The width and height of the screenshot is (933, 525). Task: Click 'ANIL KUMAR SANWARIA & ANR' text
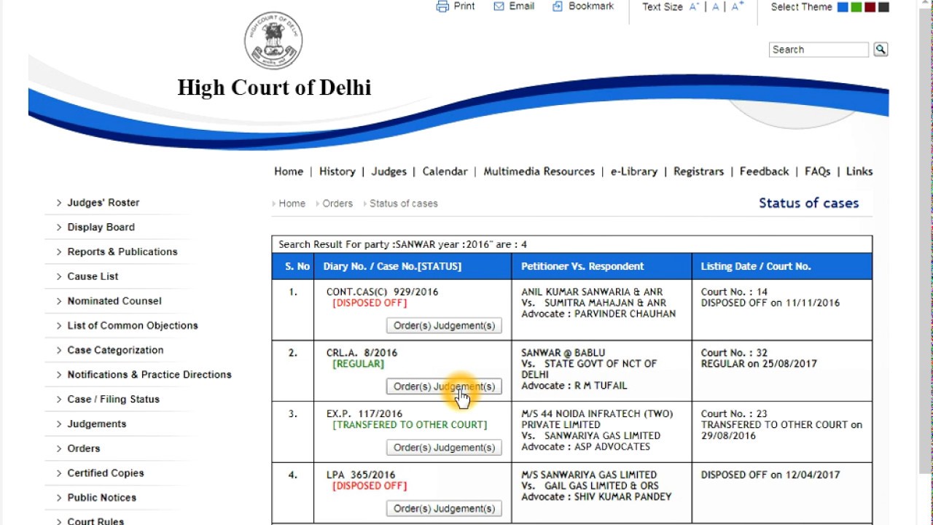click(x=592, y=292)
